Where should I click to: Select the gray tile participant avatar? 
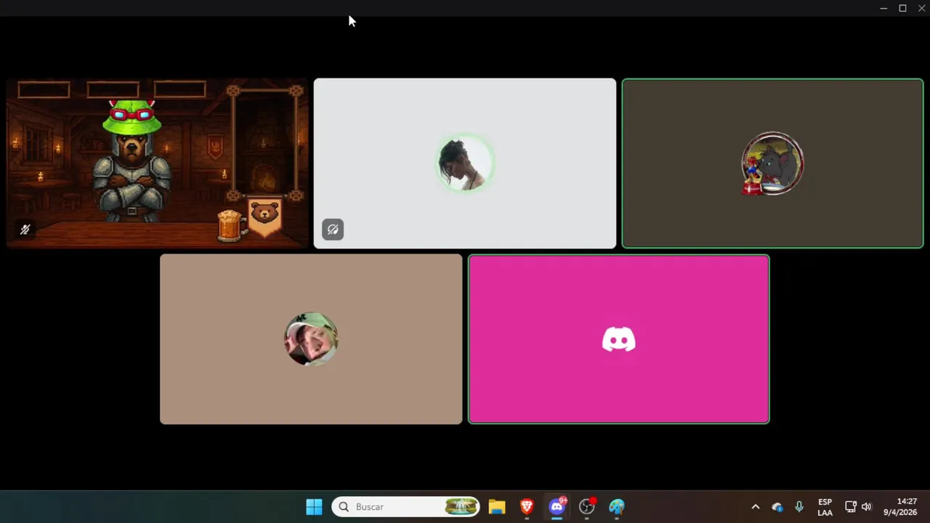coord(465,163)
